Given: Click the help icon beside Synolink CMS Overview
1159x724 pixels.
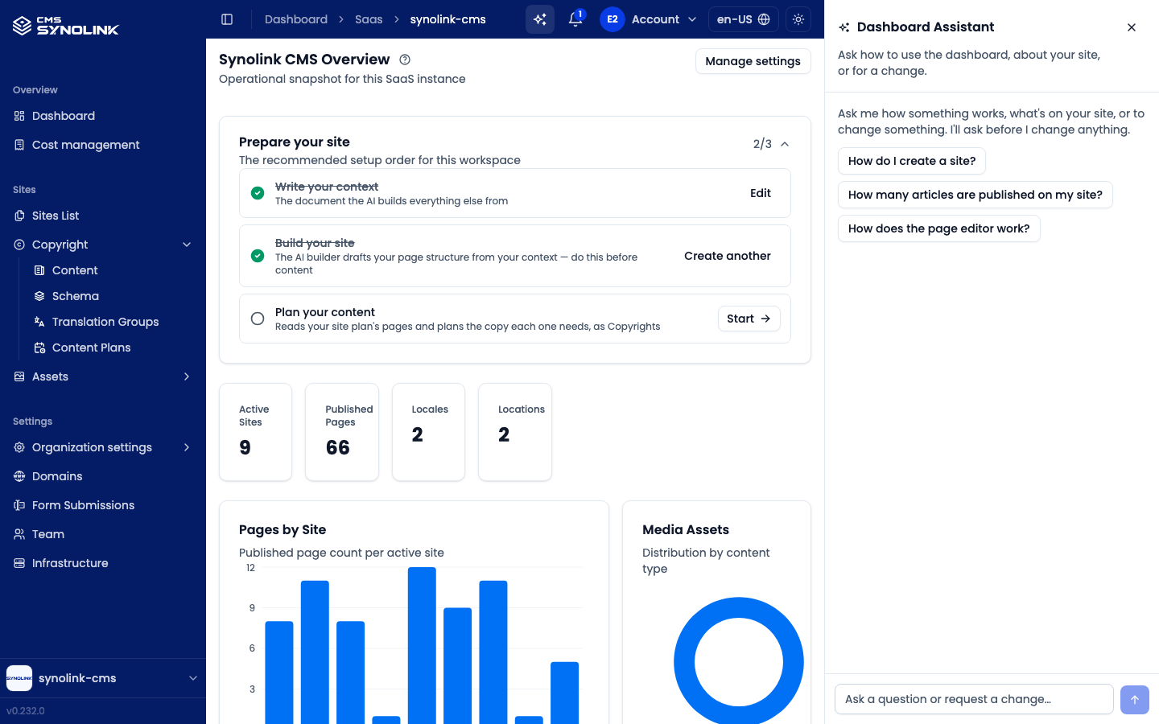Looking at the screenshot, I should point(405,60).
